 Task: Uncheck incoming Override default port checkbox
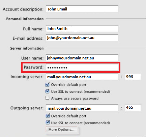48,85
